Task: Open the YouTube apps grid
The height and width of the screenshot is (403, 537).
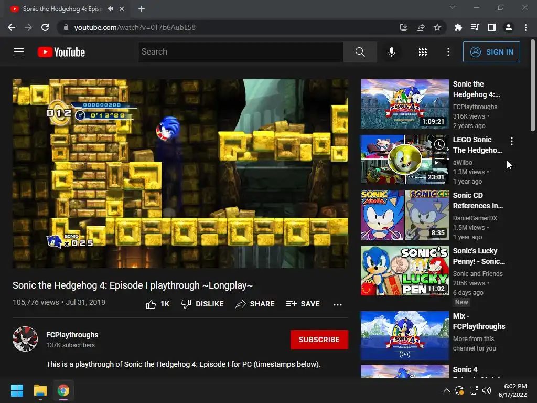Action: (x=423, y=52)
